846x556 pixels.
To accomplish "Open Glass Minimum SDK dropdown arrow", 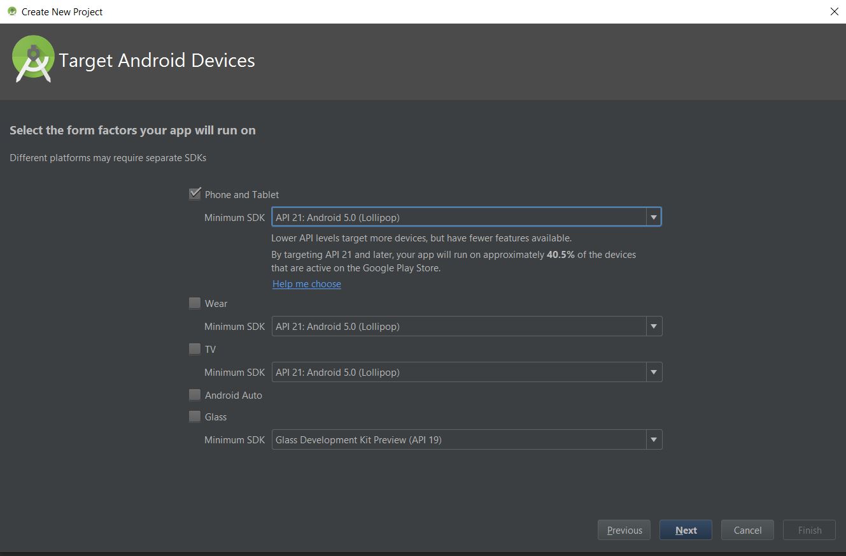I will (653, 440).
